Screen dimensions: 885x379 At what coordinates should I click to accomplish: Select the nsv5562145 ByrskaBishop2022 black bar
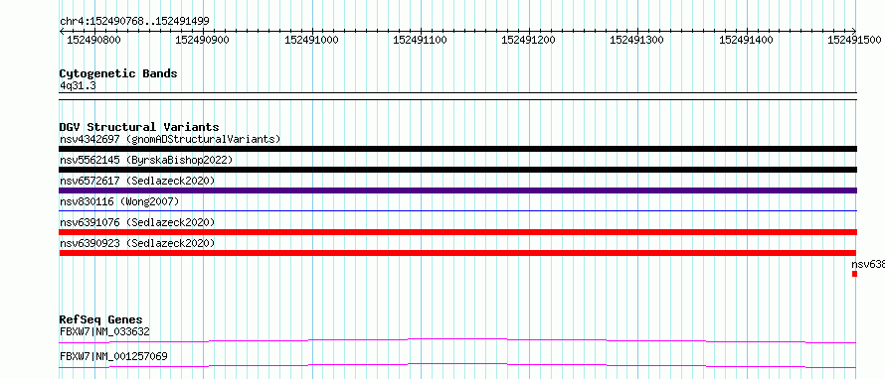click(457, 170)
